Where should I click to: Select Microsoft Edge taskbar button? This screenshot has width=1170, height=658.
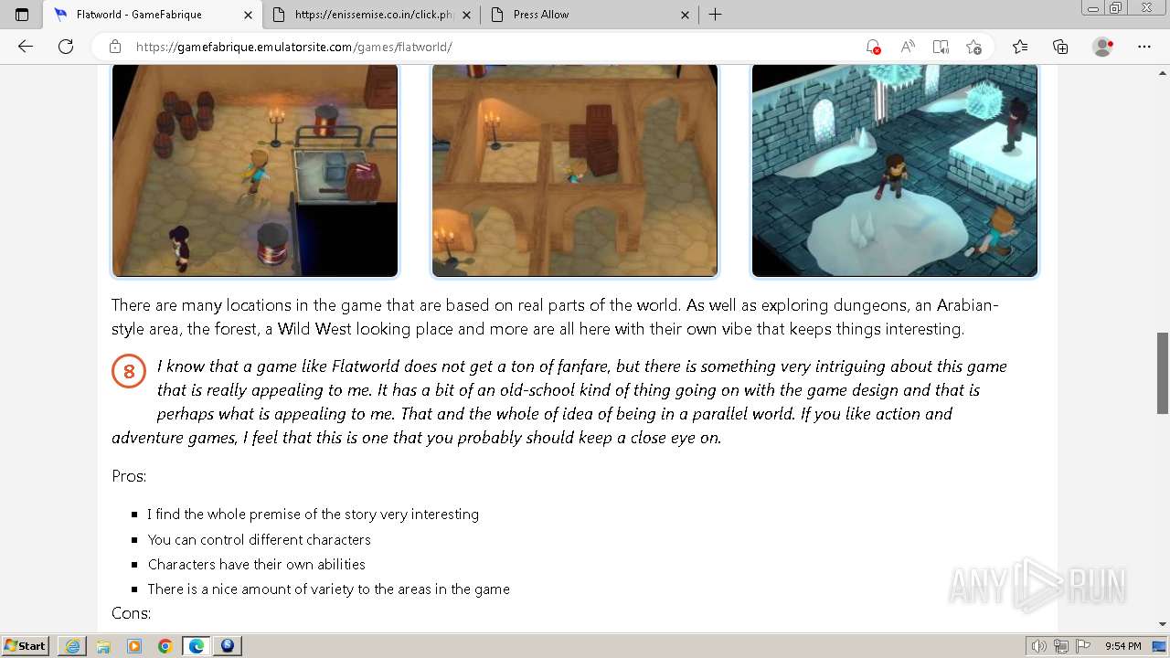(197, 646)
